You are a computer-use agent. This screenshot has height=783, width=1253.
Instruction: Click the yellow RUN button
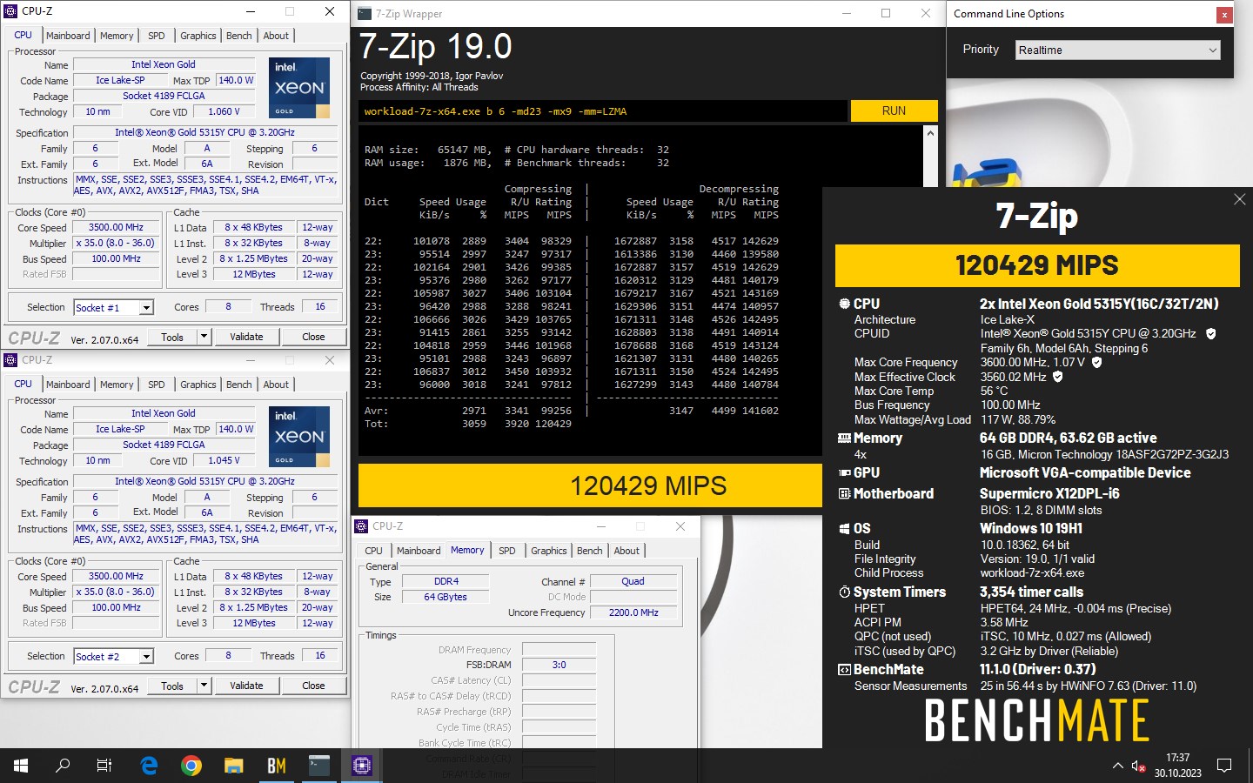pyautogui.click(x=894, y=110)
